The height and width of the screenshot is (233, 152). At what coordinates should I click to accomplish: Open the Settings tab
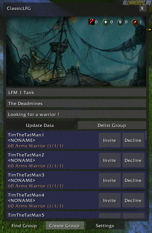pos(105,226)
